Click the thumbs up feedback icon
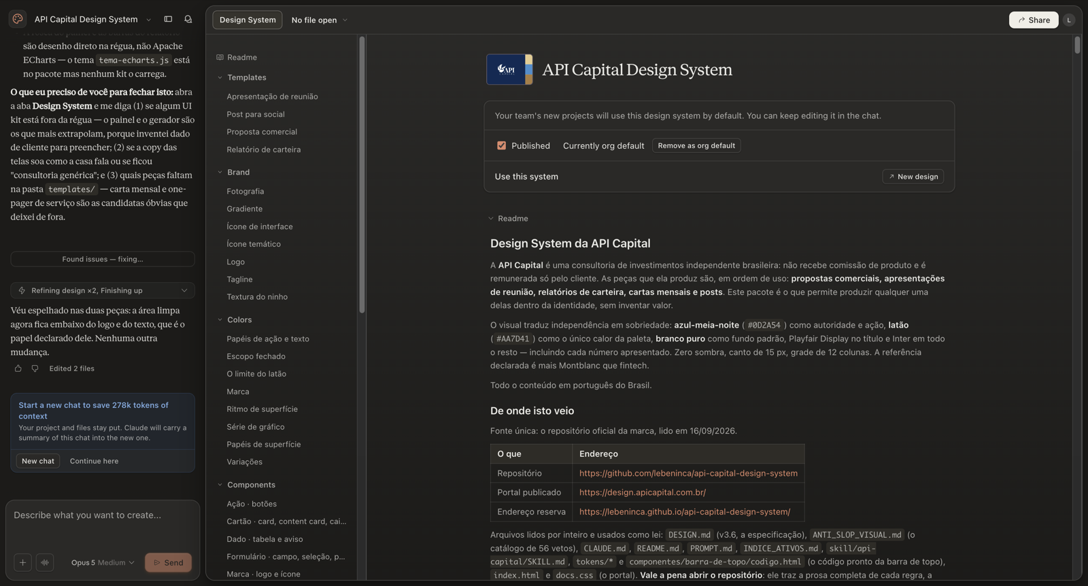1088x586 pixels. pyautogui.click(x=18, y=368)
